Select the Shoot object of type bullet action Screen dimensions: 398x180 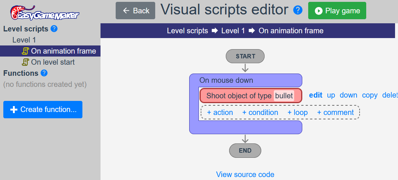251,96
